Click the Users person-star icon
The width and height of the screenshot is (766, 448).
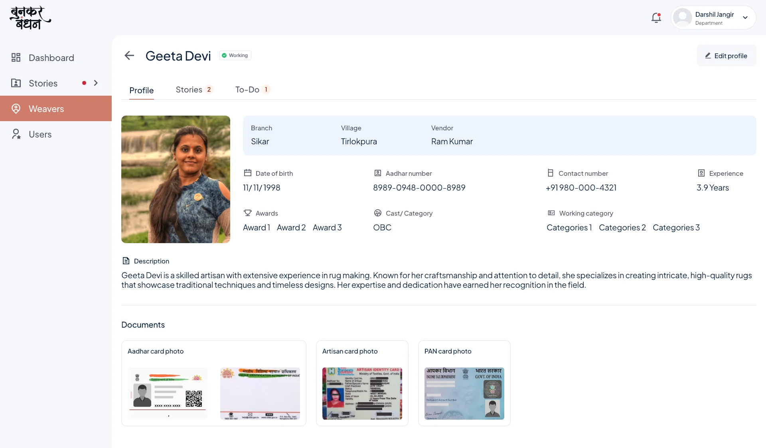click(x=16, y=134)
